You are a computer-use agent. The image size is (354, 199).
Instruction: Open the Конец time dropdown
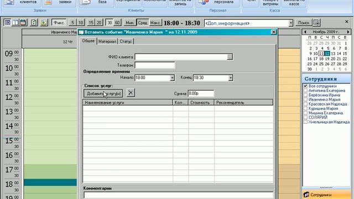pyautogui.click(x=230, y=78)
